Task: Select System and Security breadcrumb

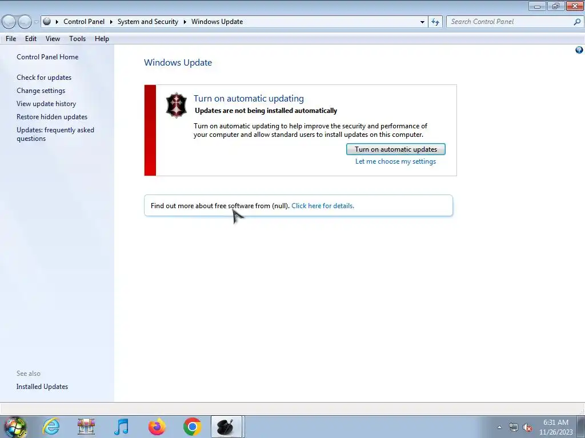Action: (148, 22)
